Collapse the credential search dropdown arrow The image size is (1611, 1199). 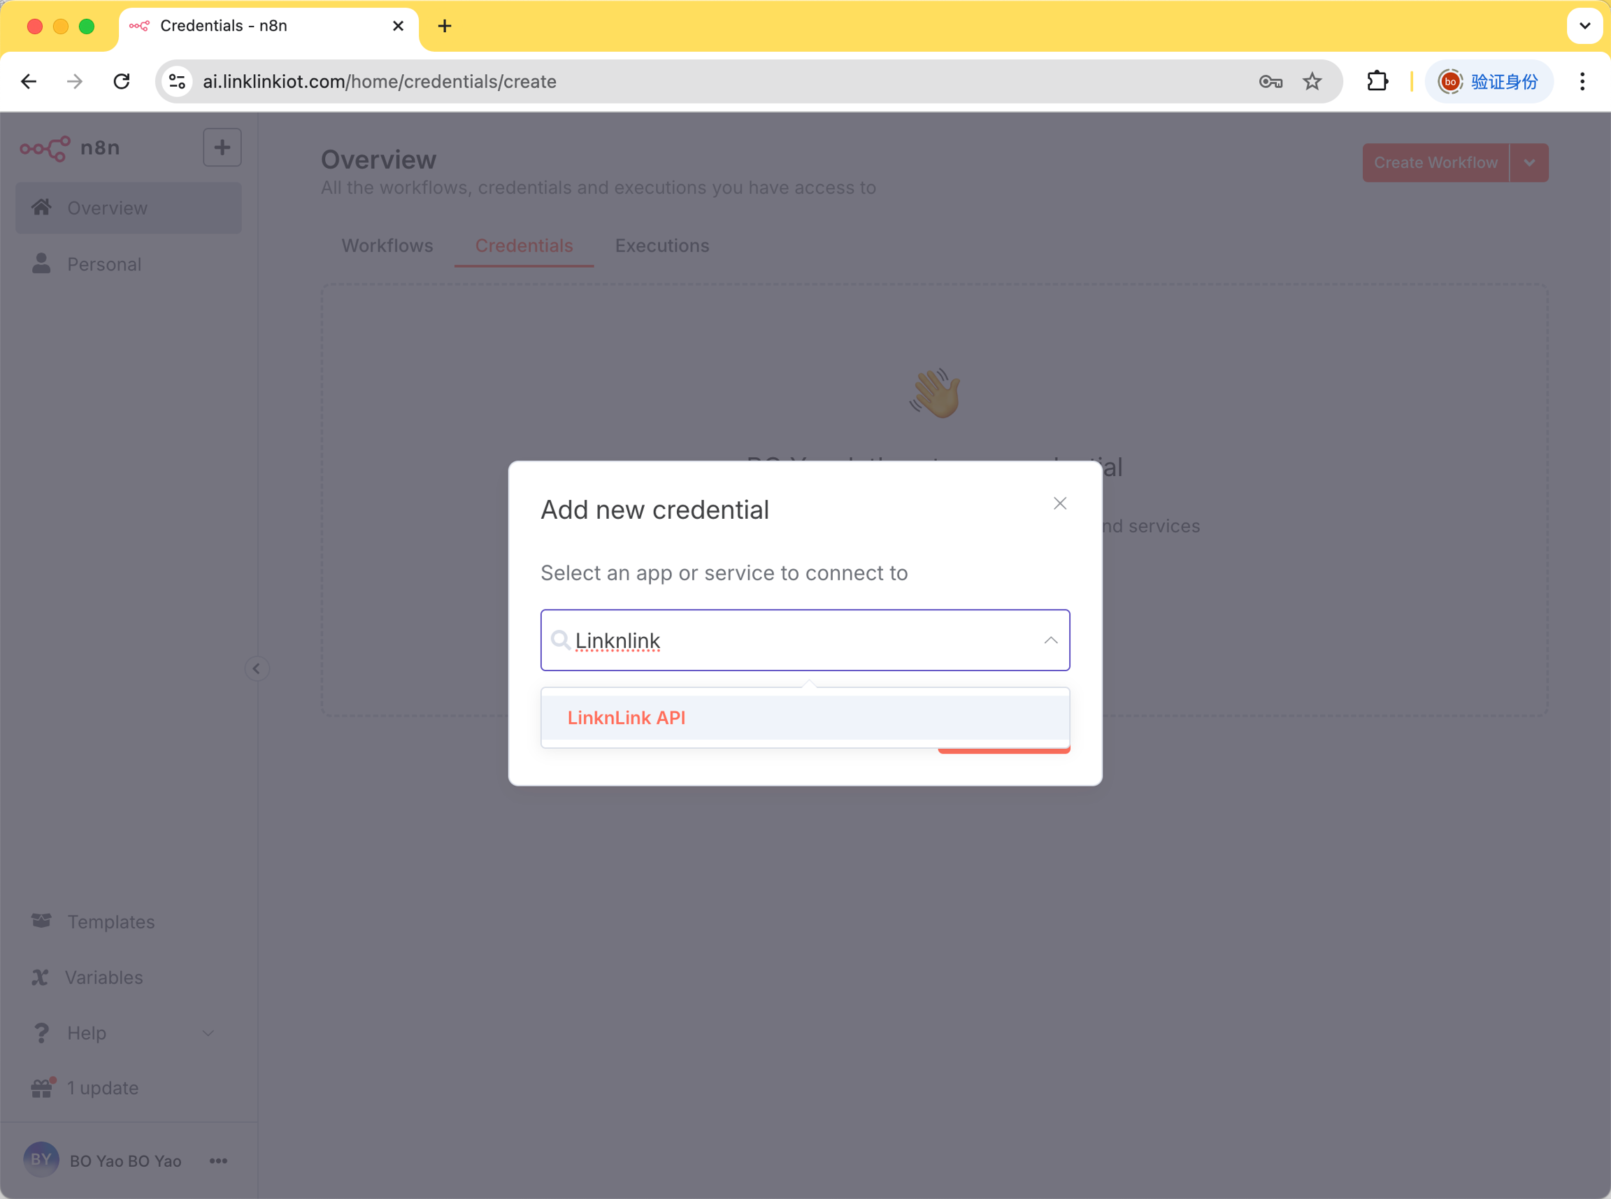(x=1050, y=640)
